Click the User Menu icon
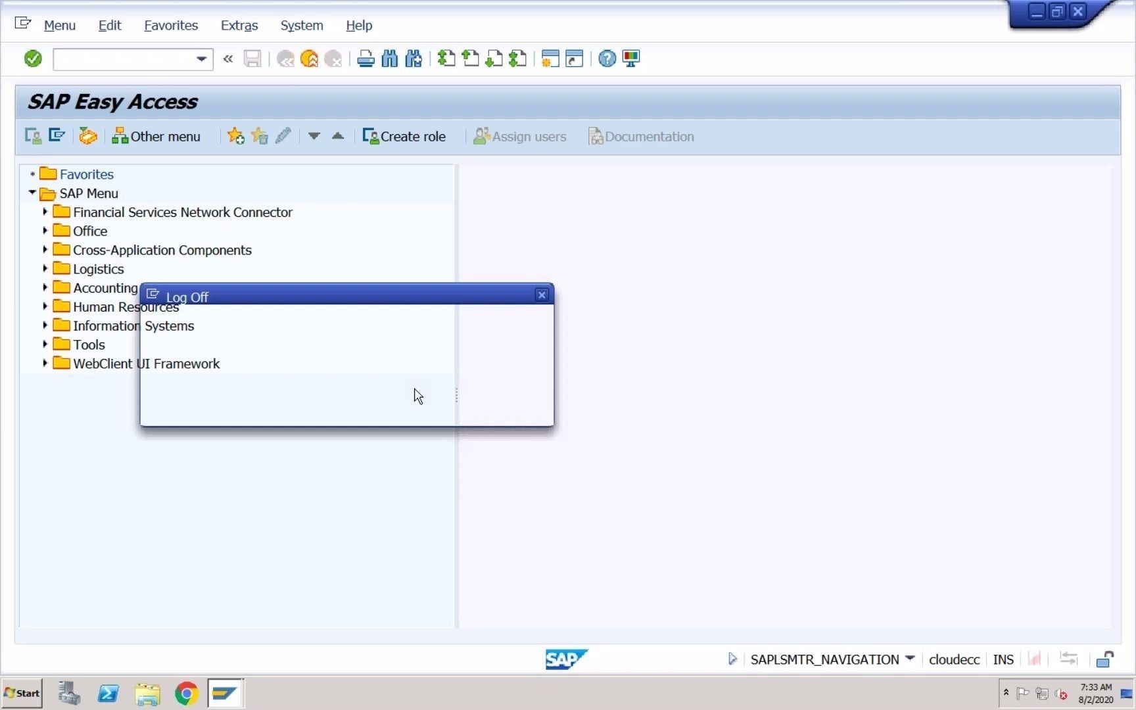The image size is (1136, 710). tap(33, 136)
